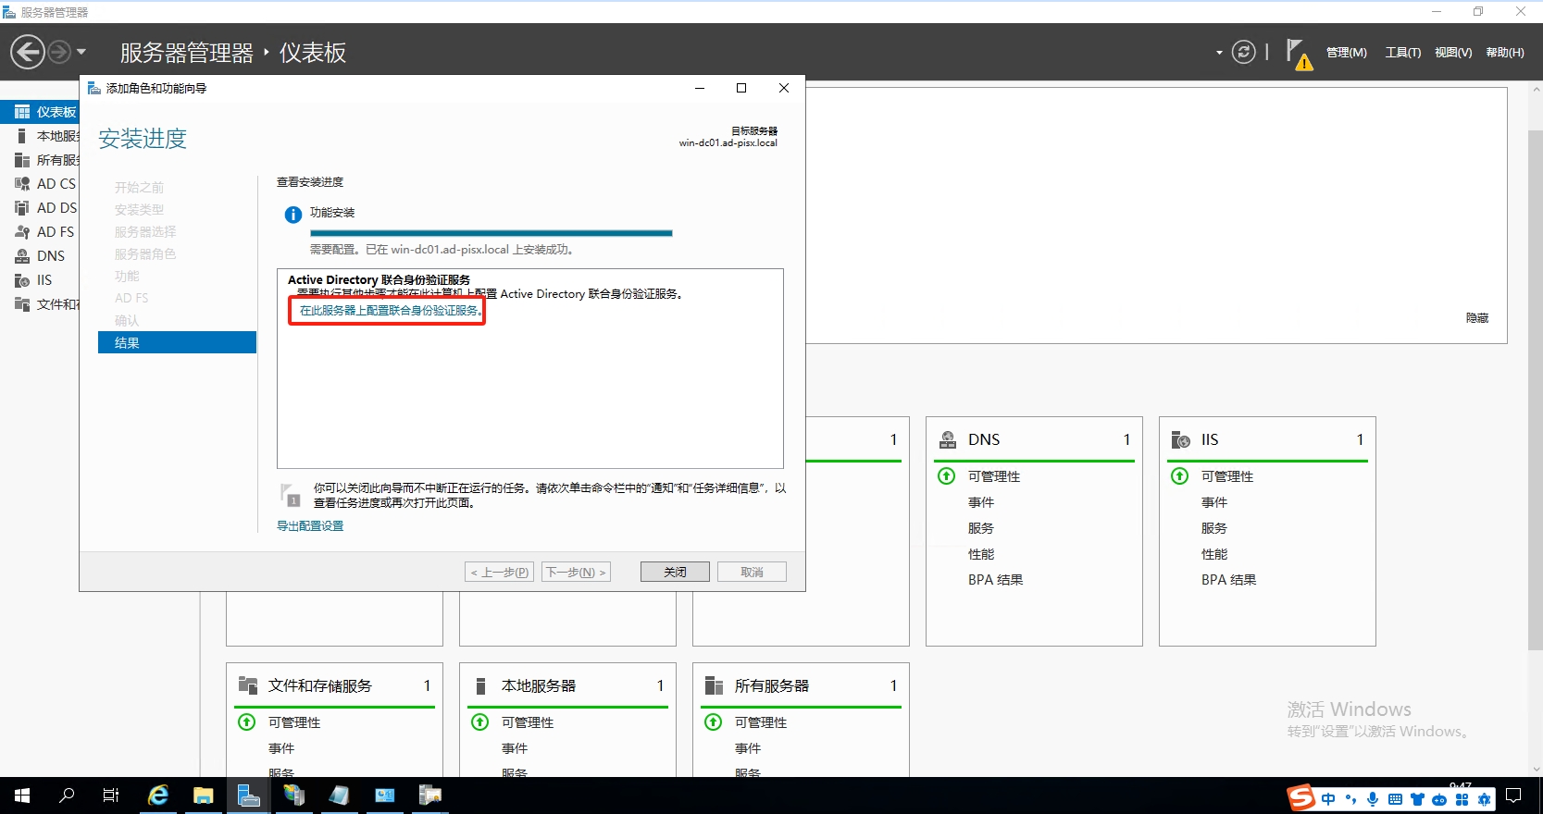Open the notifications flag with warning
This screenshot has width=1543, height=814.
[x=1298, y=54]
